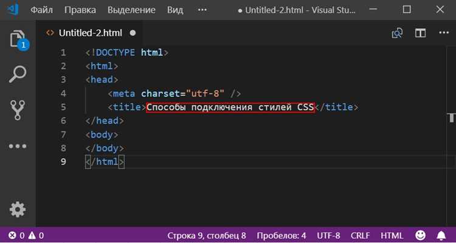
Task: Click the charset attribute on line 4
Action: click(161, 94)
